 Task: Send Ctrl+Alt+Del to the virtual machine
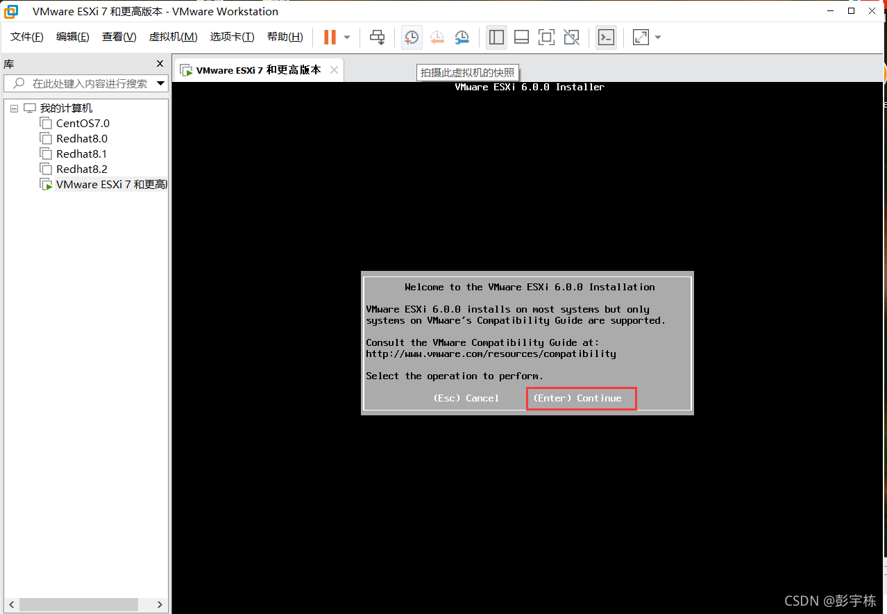pos(377,38)
